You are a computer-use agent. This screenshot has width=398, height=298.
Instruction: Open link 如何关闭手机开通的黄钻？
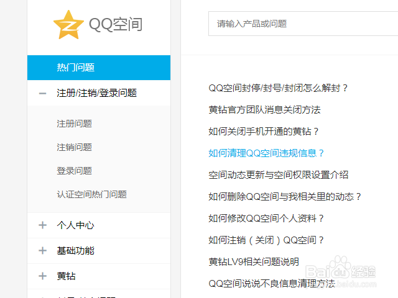pos(264,131)
